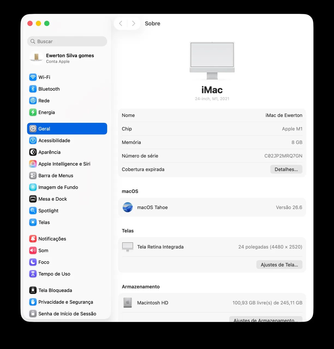Open Bluetooth settings label
334x349 pixels.
tap(49, 89)
